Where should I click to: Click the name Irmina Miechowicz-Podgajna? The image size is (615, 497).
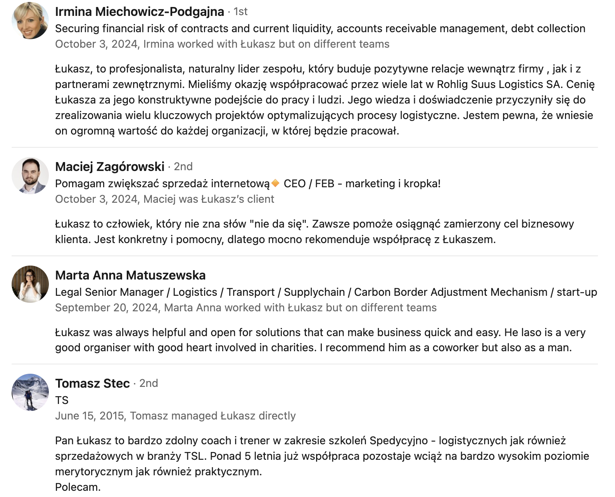140,12
